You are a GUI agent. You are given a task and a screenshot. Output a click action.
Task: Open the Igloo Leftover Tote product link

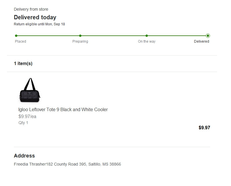[x=63, y=110]
